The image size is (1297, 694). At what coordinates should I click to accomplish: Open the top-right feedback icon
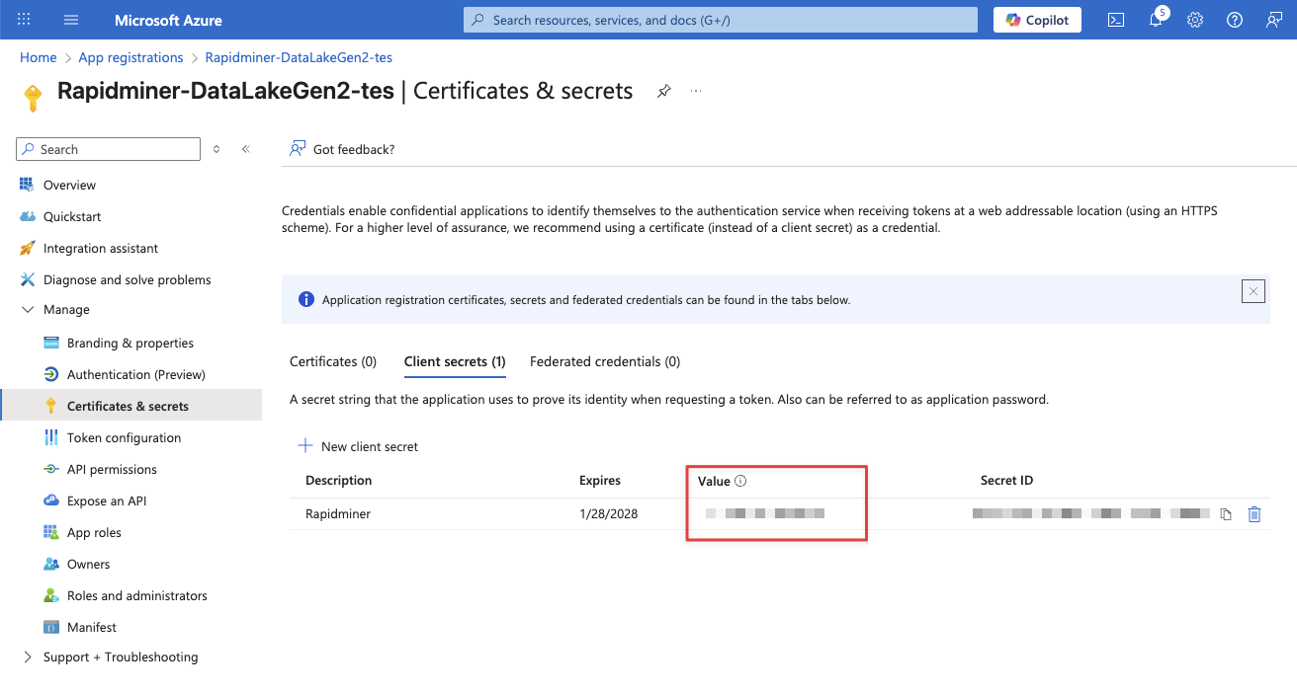click(x=1274, y=20)
